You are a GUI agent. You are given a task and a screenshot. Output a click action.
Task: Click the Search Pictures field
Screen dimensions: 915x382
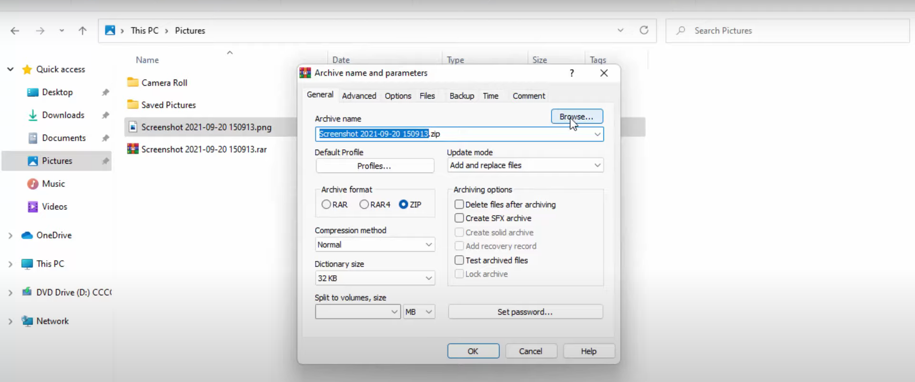(786, 31)
